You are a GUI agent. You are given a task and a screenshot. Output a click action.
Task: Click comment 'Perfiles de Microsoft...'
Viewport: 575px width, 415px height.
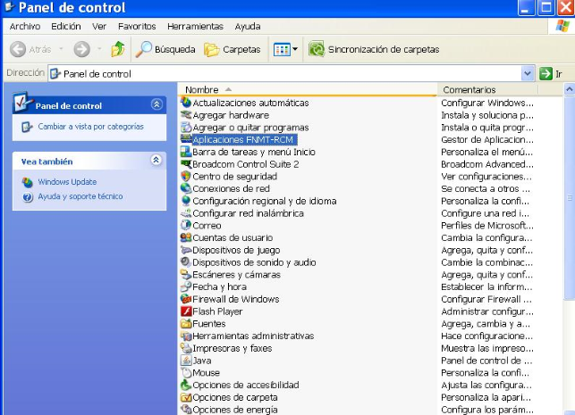point(487,226)
